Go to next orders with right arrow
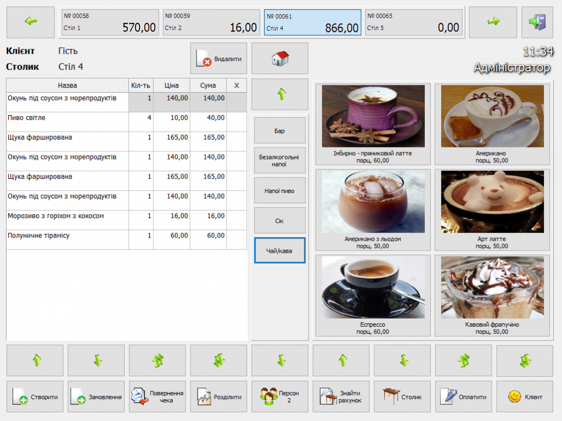 point(493,22)
